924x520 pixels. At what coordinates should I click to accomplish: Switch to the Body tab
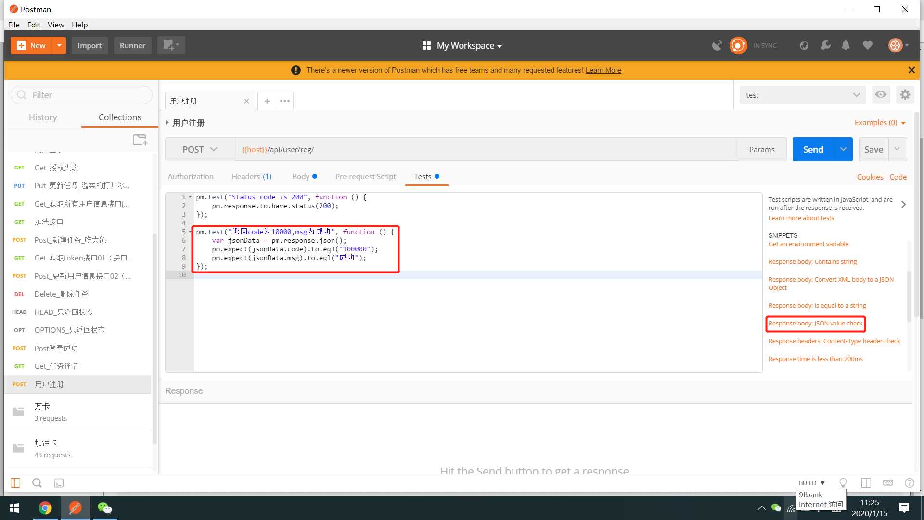tap(305, 177)
